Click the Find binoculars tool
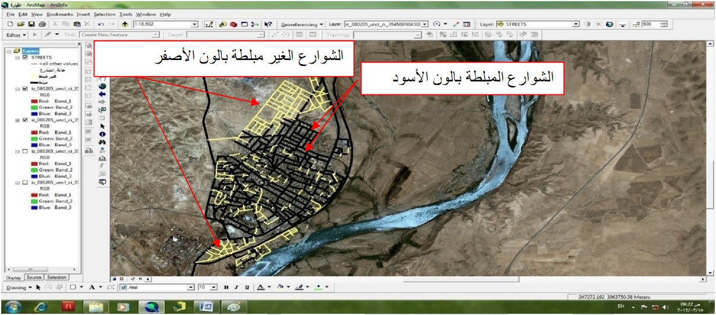Image resolution: width=716 pixels, height=315 pixels. pyautogui.click(x=102, y=142)
